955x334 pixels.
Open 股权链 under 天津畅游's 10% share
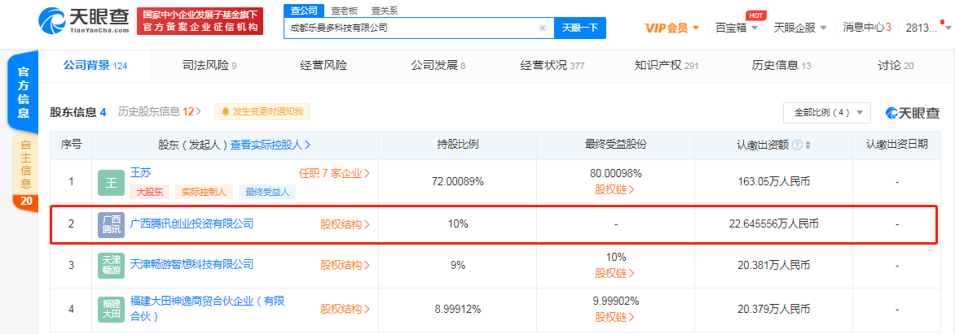(x=615, y=273)
